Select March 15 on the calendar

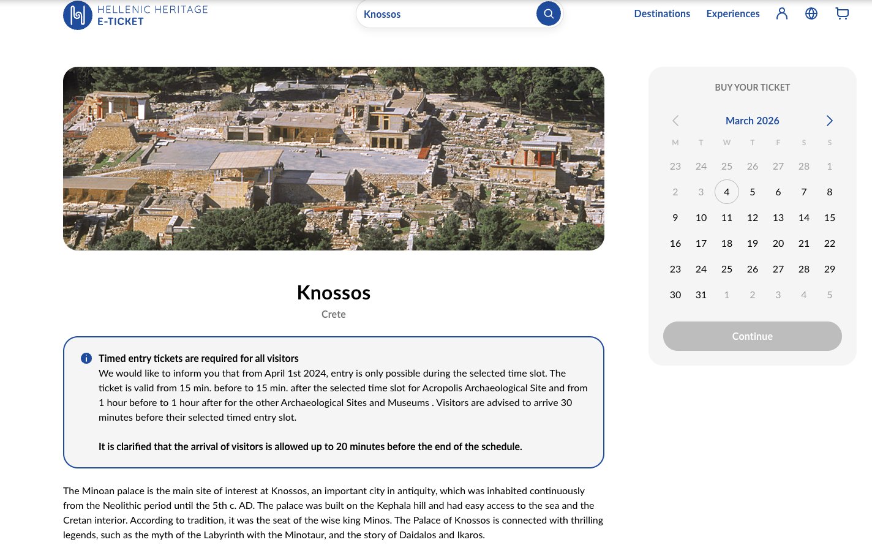click(x=829, y=217)
